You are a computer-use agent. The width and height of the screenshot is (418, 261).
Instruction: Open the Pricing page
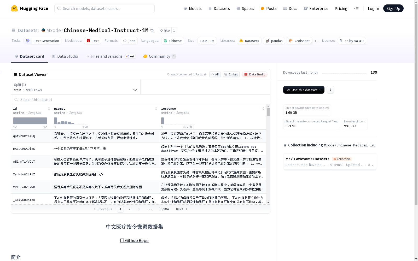click(341, 8)
